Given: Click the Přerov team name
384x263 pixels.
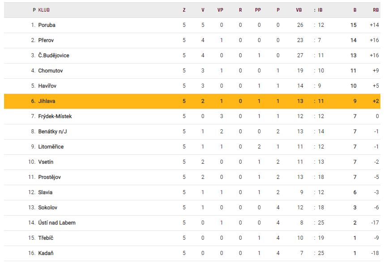Looking at the screenshot, I should coord(47,40).
